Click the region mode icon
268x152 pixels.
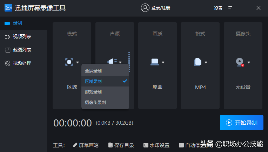click(69, 62)
